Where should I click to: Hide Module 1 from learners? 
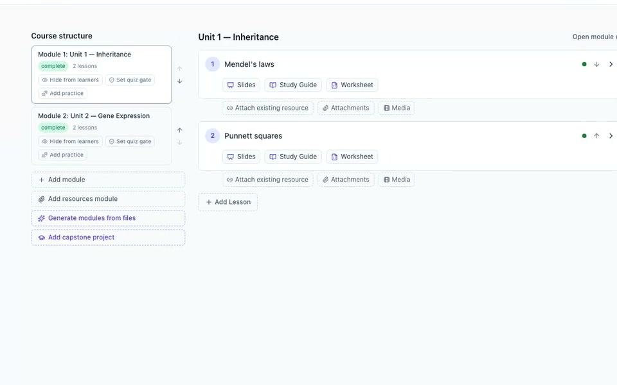coord(71,80)
